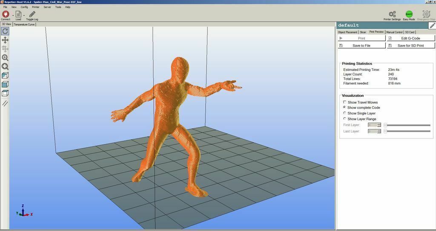Viewport: 436px width, 231px height.
Task: Click the Toggle Log pencil icon
Action: [32, 14]
